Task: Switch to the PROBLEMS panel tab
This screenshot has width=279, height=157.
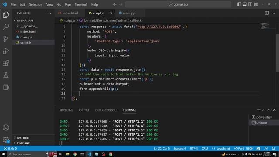Action: tap(66, 110)
